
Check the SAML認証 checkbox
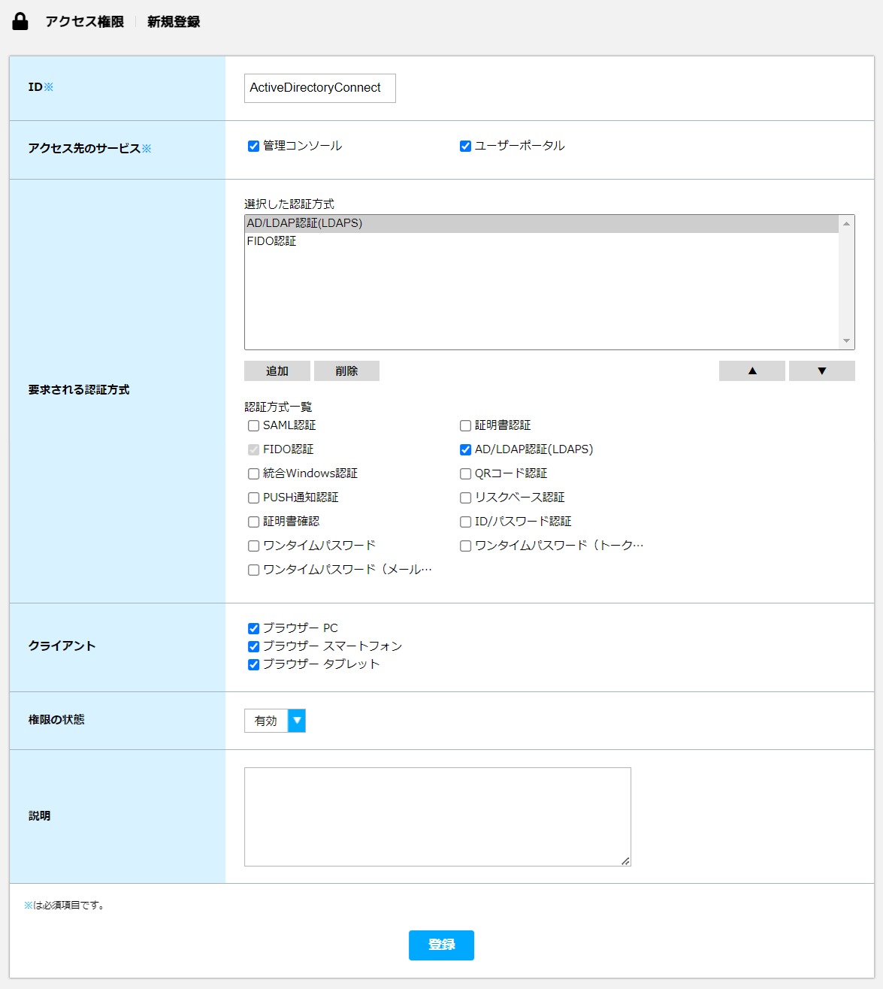coord(254,426)
